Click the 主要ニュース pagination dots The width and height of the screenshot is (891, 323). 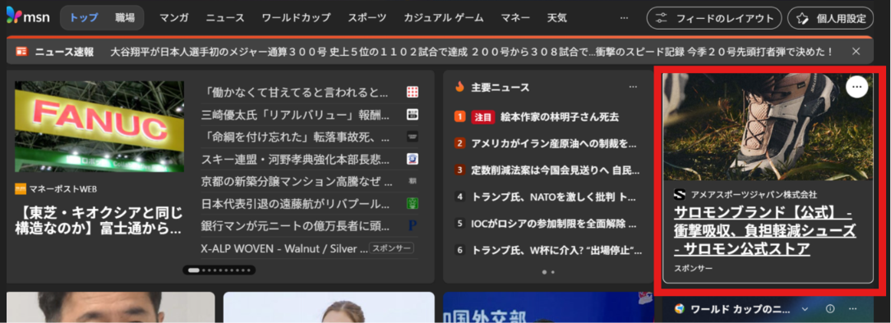click(548, 272)
